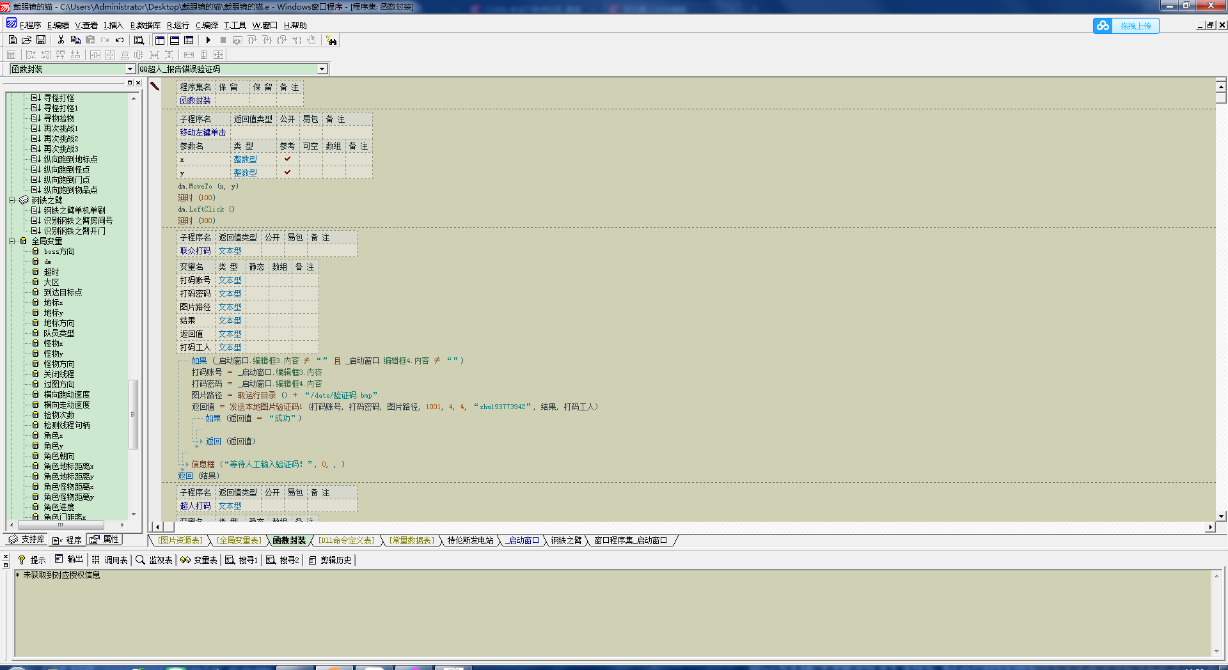
Task: Click the Open file toolbar icon
Action: point(27,40)
